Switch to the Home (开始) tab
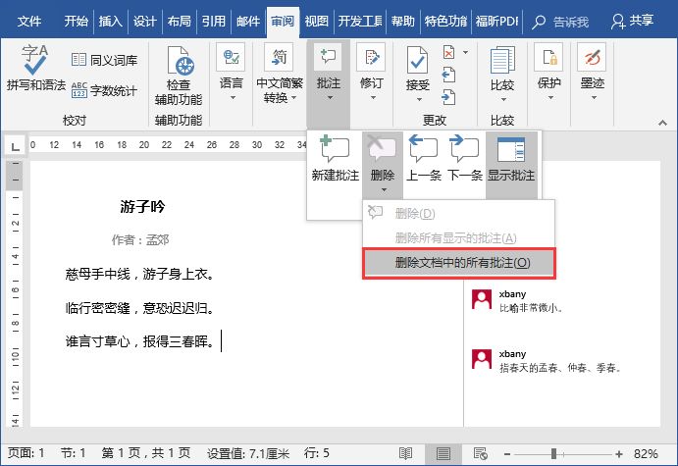The width and height of the screenshot is (678, 466). coord(76,22)
